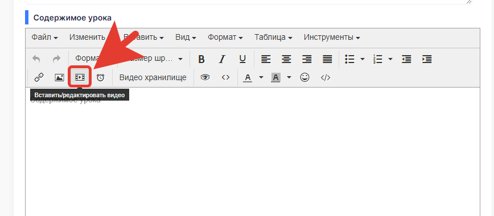Viewport: 494px width, 216px height.
Task: Click the insert link chain icon
Action: pos(39,77)
